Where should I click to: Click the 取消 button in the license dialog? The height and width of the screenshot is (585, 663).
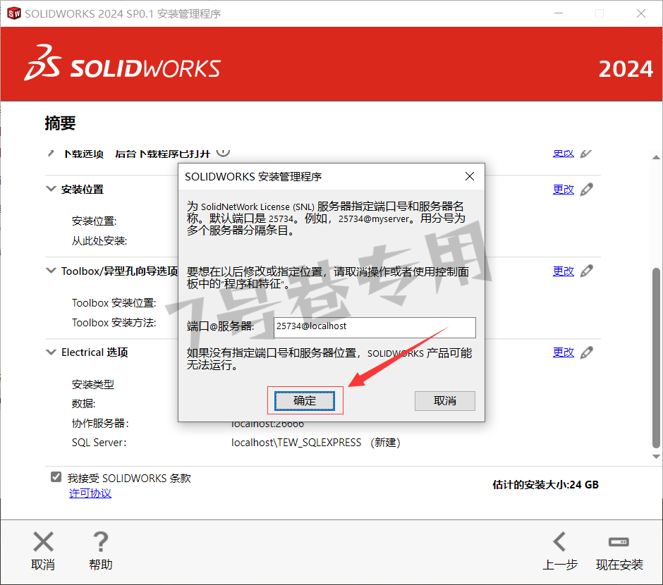445,400
